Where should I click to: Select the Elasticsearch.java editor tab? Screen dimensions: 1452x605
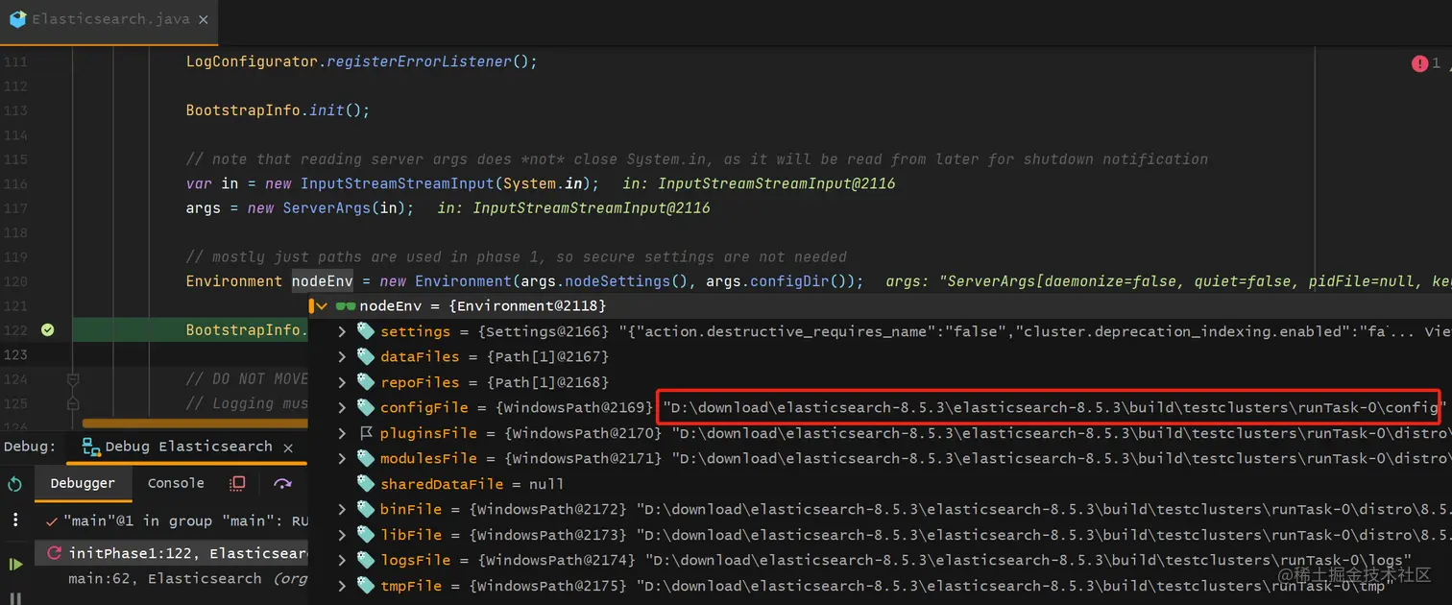108,19
